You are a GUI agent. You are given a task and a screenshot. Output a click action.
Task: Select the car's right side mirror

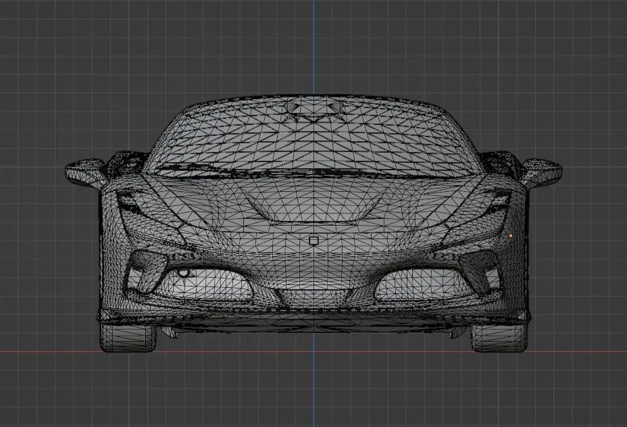tap(543, 172)
